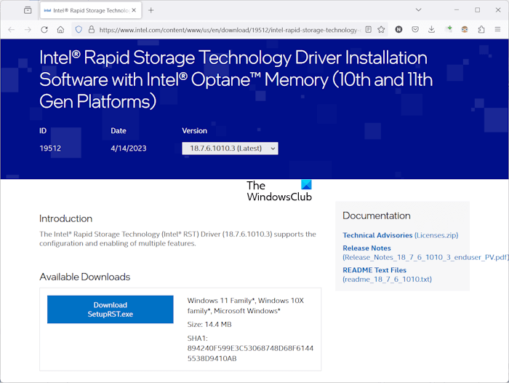Open Firefox View icon in tab bar

click(28, 10)
